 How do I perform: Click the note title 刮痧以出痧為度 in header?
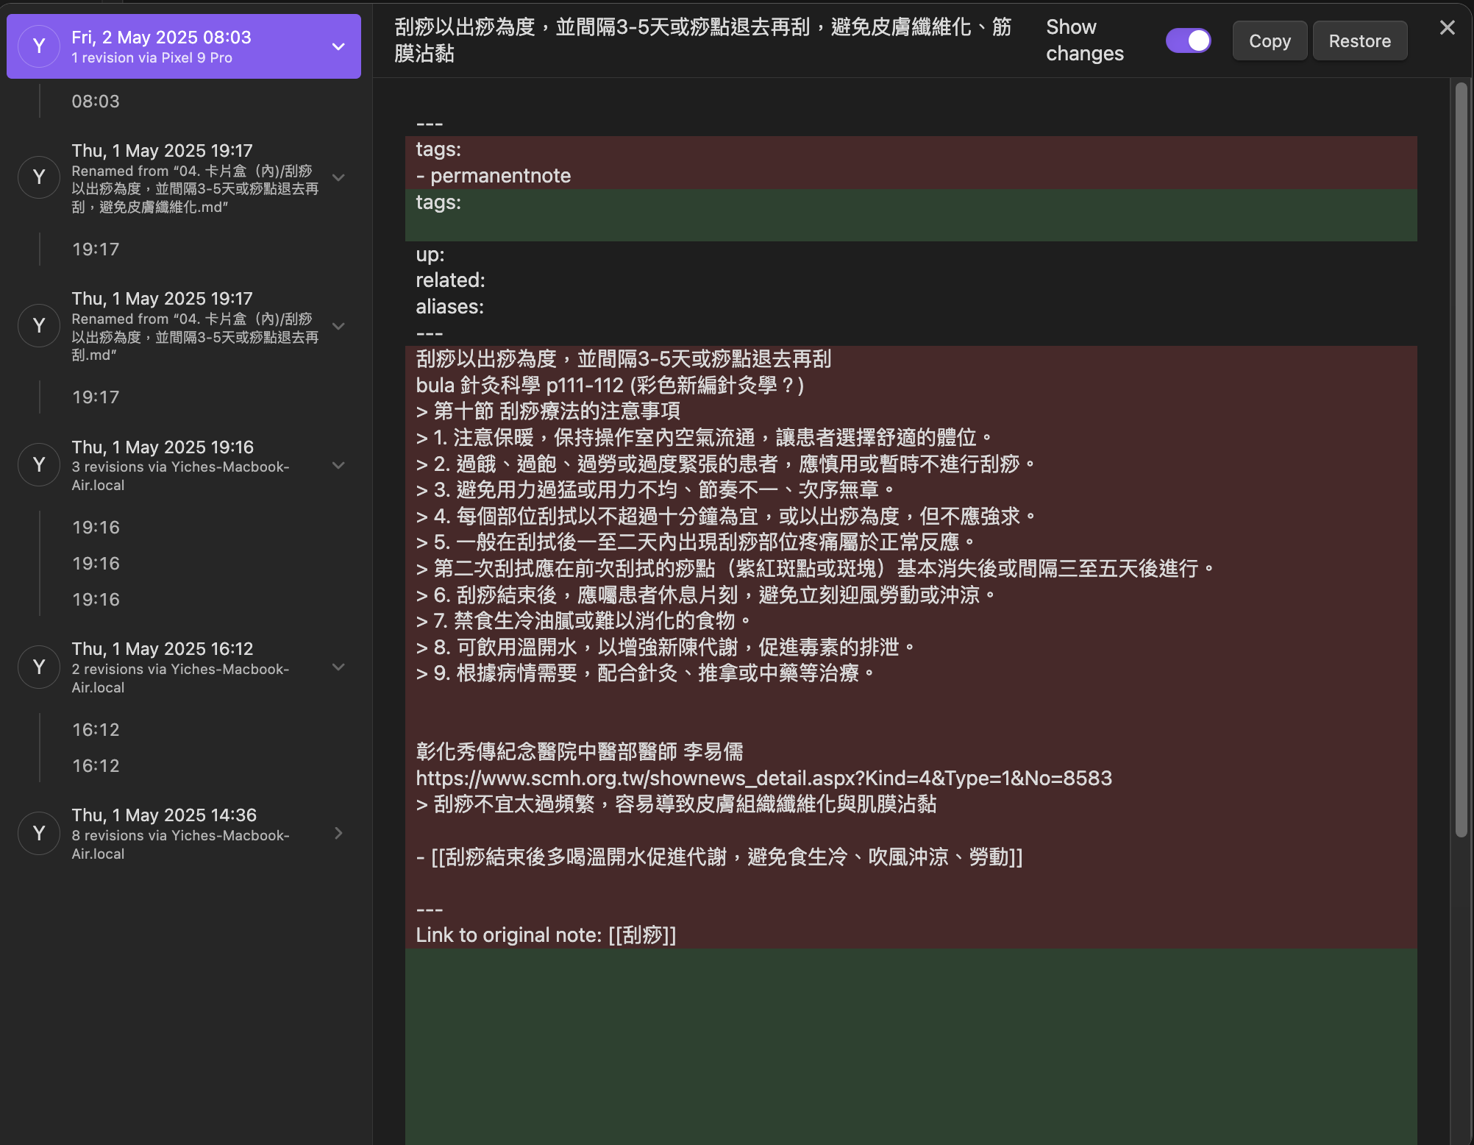703,40
